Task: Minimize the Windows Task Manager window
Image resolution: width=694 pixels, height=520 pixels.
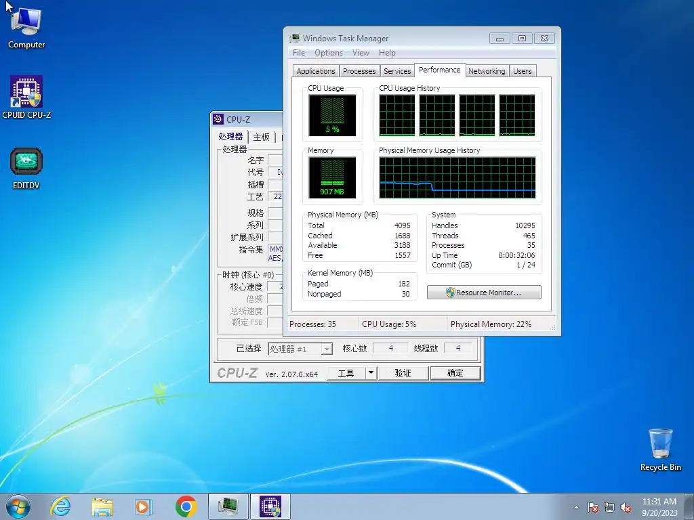Action: click(499, 39)
